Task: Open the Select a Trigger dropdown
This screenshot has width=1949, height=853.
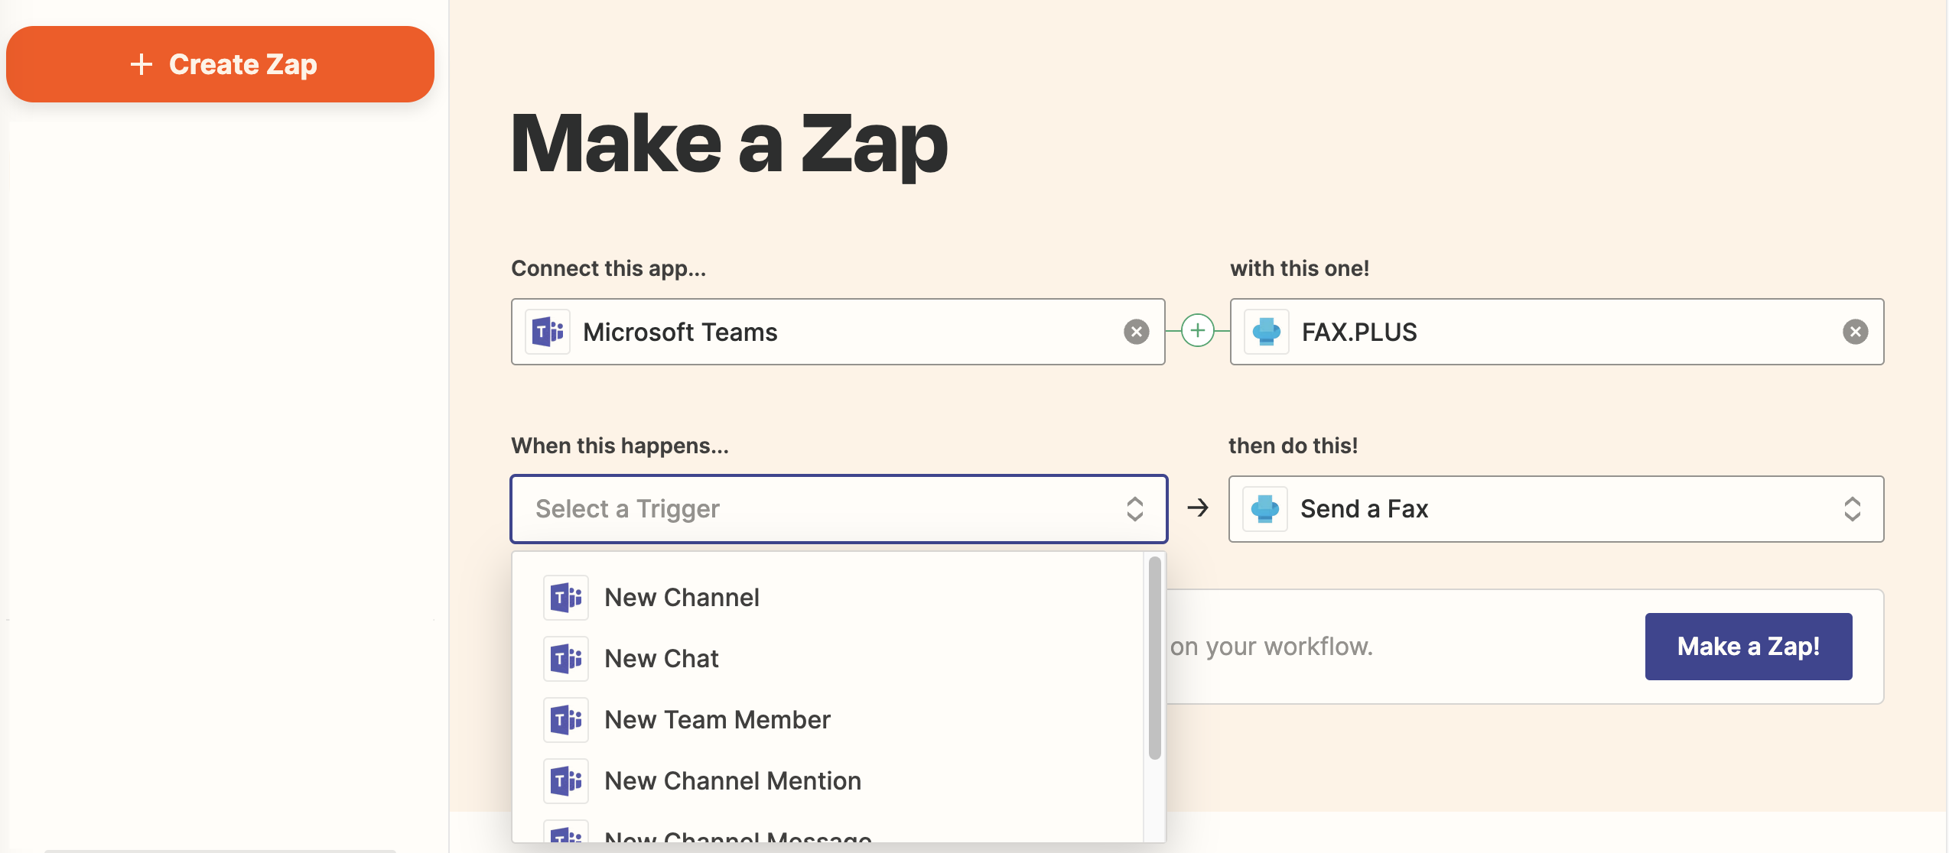Action: [x=838, y=509]
